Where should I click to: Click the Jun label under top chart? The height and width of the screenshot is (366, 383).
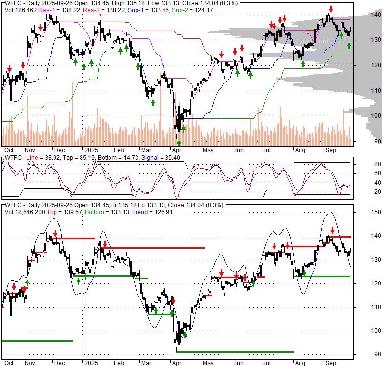pyautogui.click(x=239, y=150)
